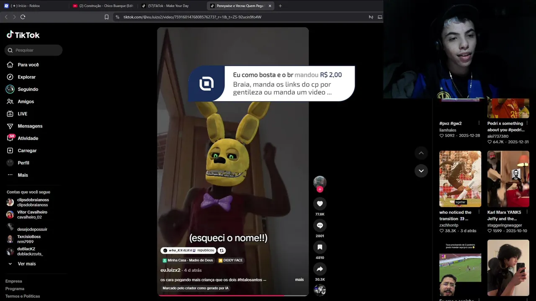Image resolution: width=536 pixels, height=301 pixels.
Task: Open the Perfil page
Action: (23, 163)
